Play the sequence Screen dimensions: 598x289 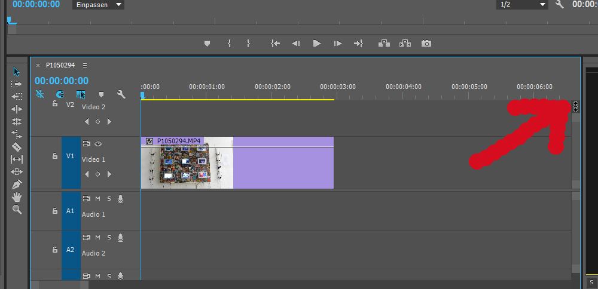coord(316,44)
